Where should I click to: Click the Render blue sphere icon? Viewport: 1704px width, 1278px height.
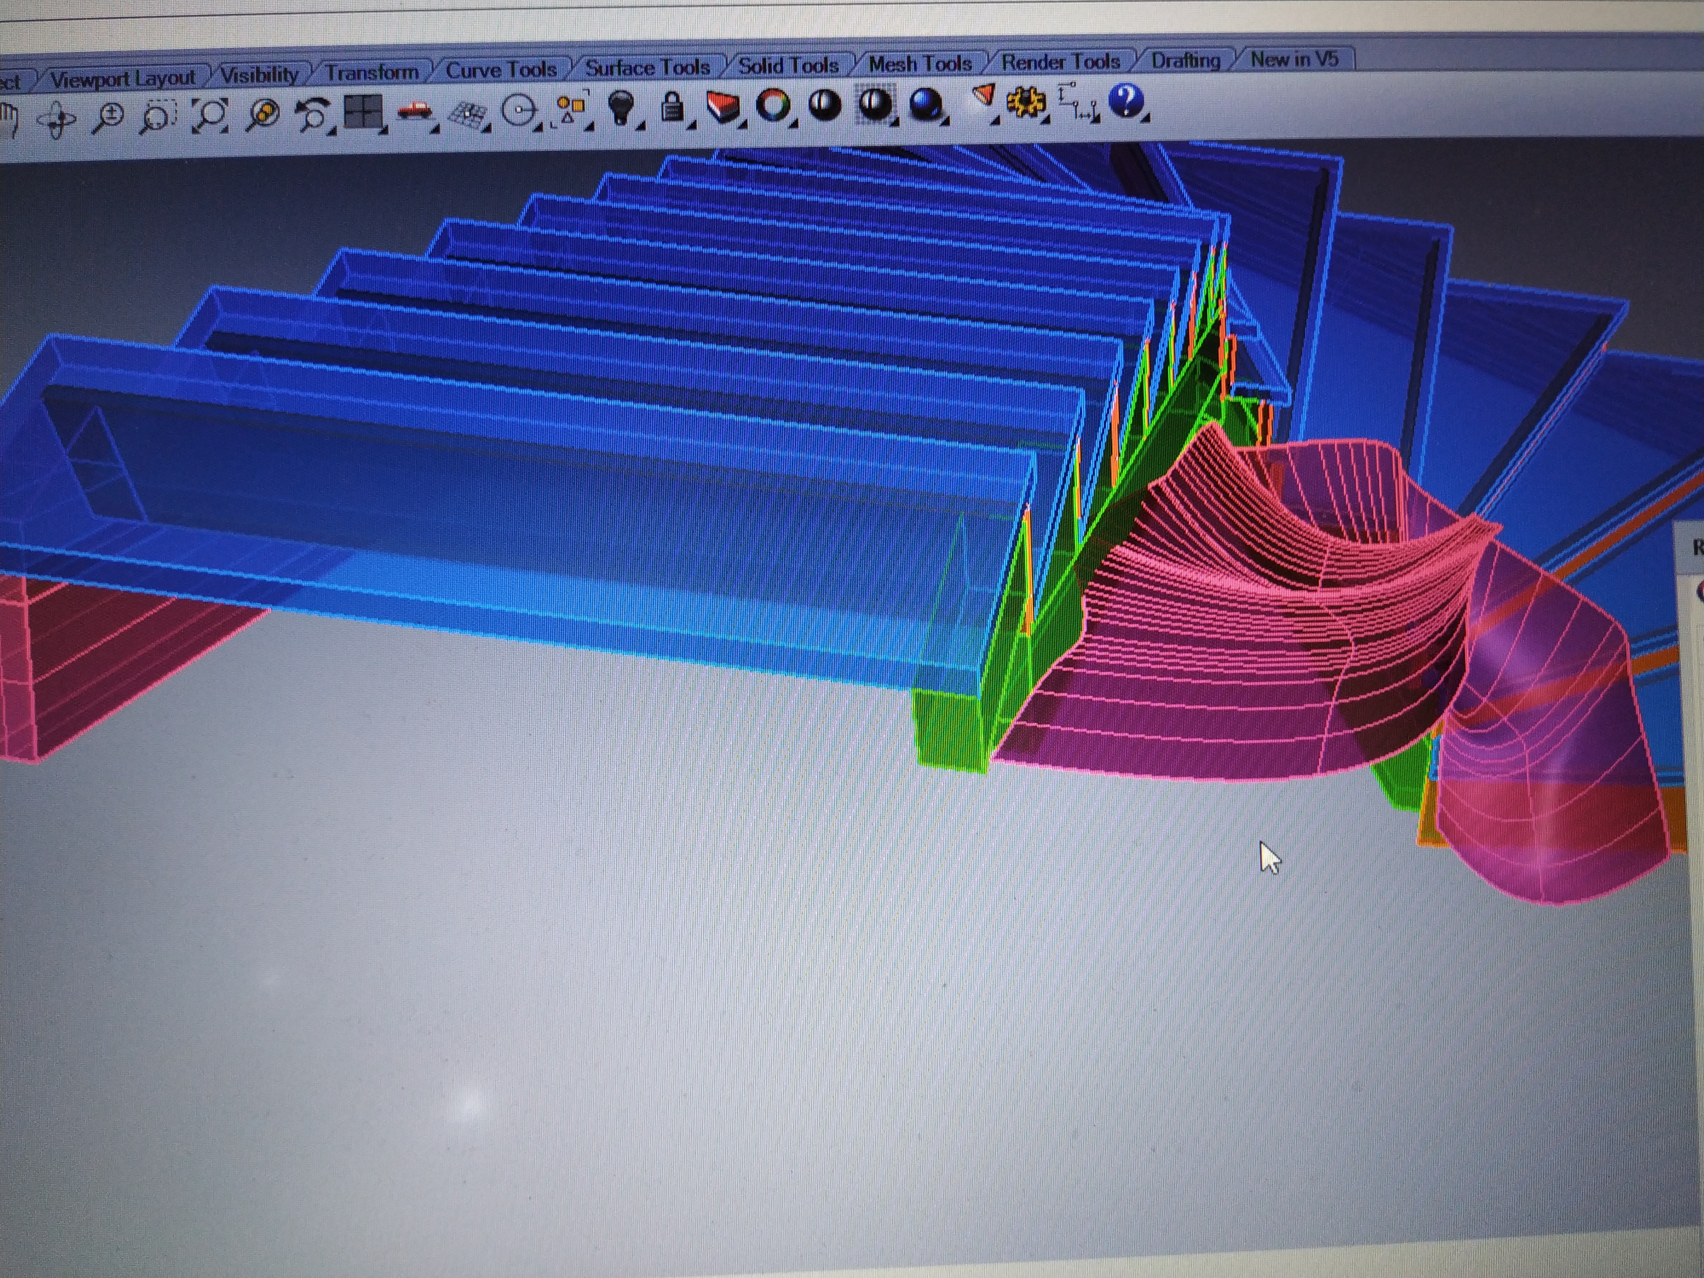click(925, 103)
